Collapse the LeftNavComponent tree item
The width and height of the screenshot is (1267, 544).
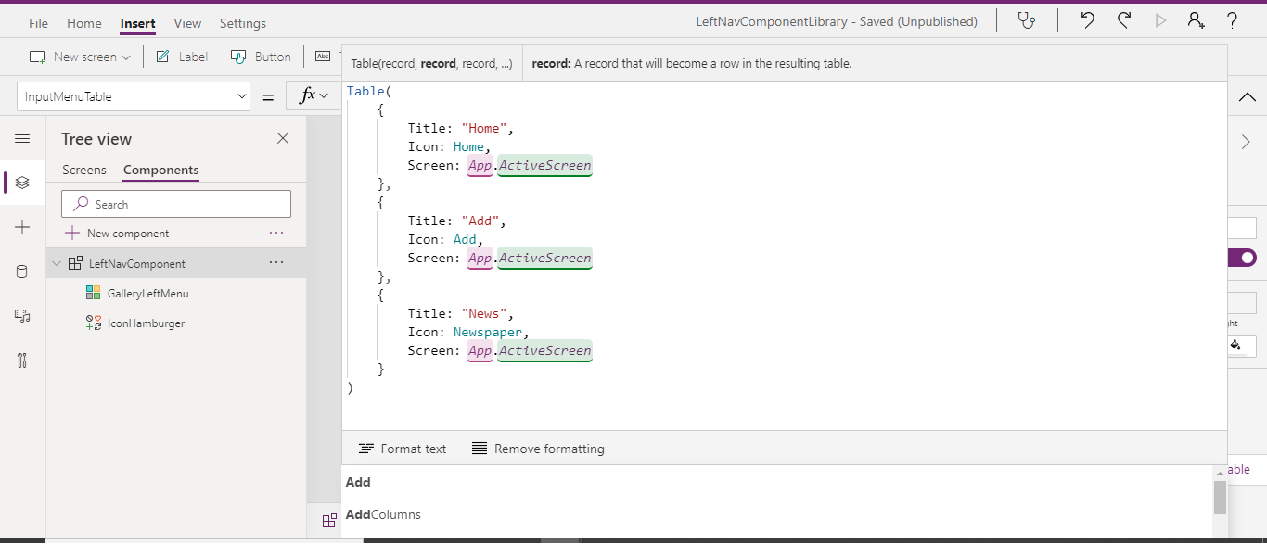pyautogui.click(x=56, y=263)
